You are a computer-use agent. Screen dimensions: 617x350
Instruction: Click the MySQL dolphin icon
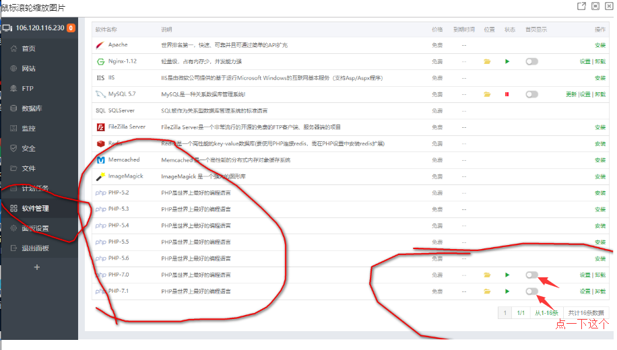coord(101,94)
